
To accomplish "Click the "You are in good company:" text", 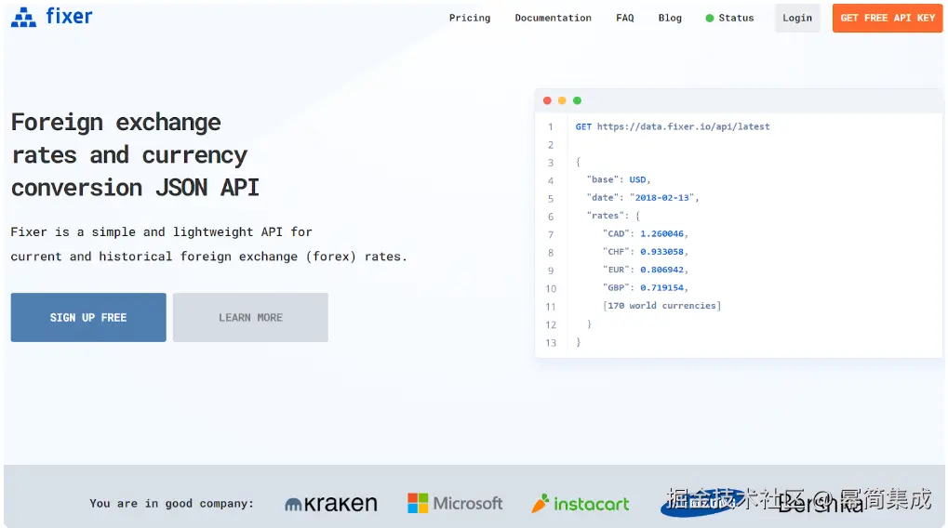I will coord(172,503).
